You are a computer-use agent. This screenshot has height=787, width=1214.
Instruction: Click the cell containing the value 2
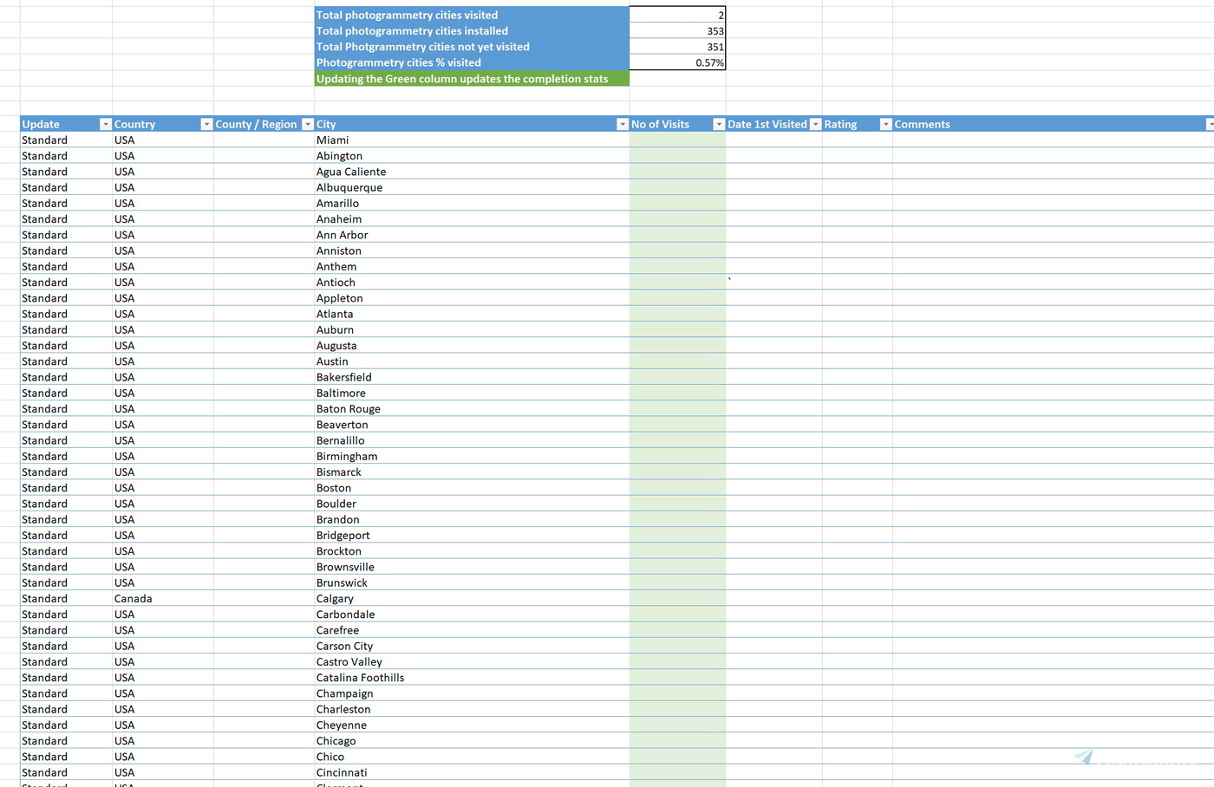click(x=678, y=15)
